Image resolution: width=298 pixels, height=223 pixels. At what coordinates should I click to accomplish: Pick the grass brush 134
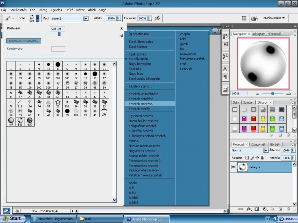coord(30,103)
